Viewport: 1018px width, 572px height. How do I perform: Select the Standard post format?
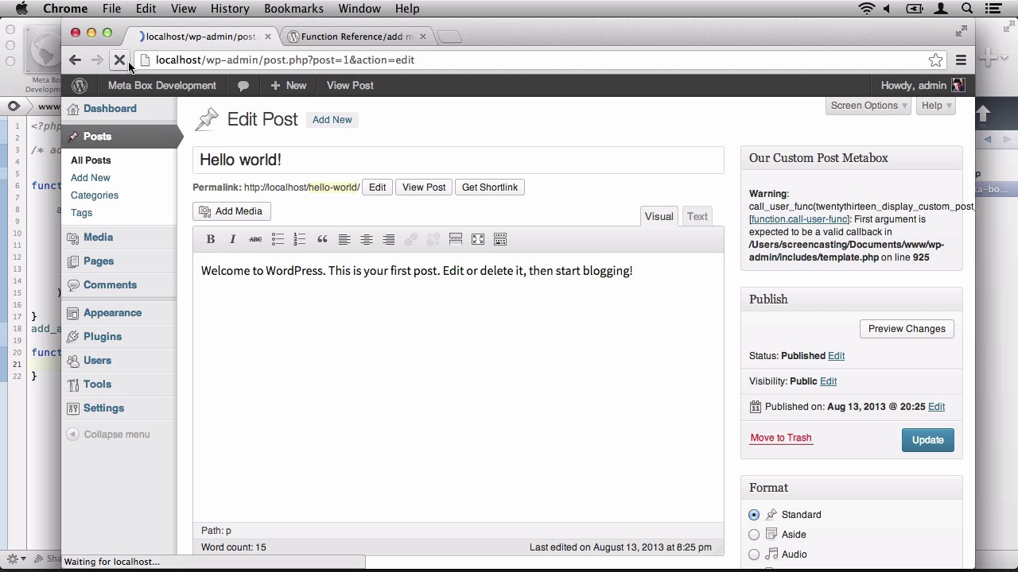pos(754,515)
